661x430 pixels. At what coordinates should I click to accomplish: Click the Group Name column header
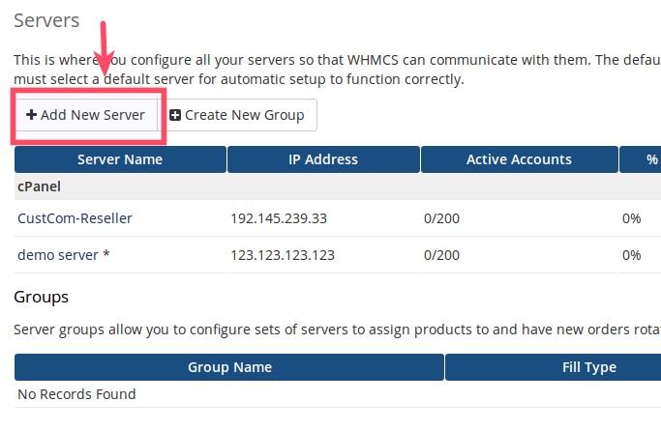tap(229, 367)
